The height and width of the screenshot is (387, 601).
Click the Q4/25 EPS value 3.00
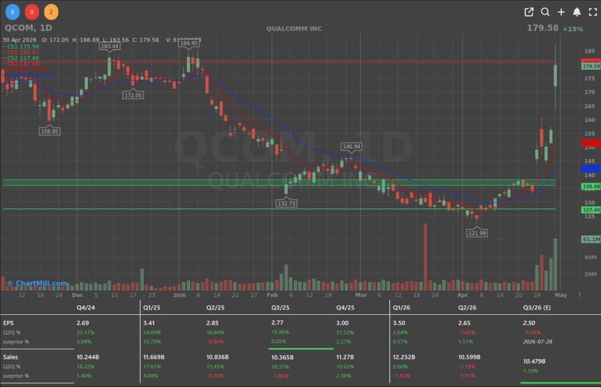tap(343, 323)
